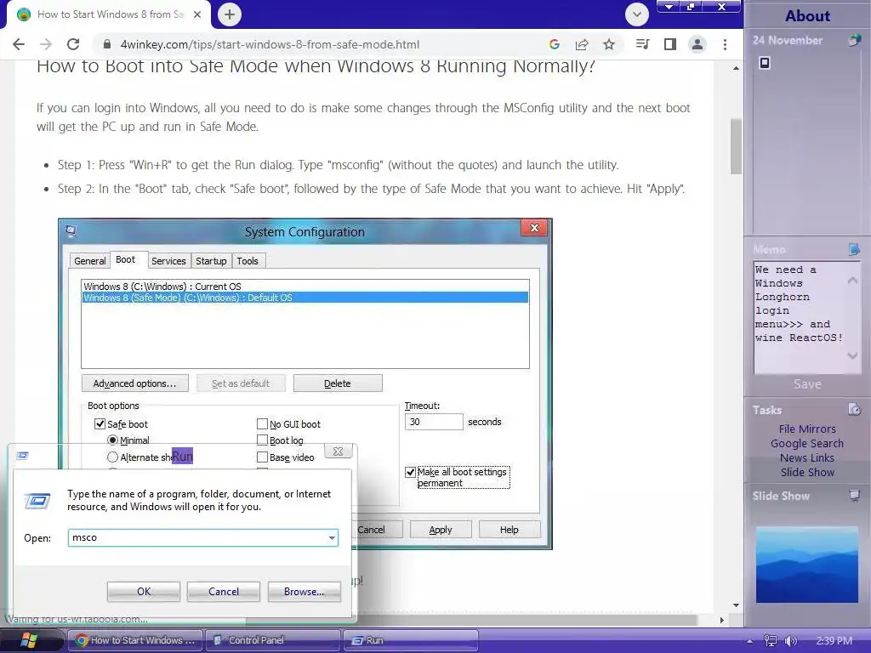Screen dimensions: 871x653
Task: Open the File Mirrors task link
Action: click(807, 429)
